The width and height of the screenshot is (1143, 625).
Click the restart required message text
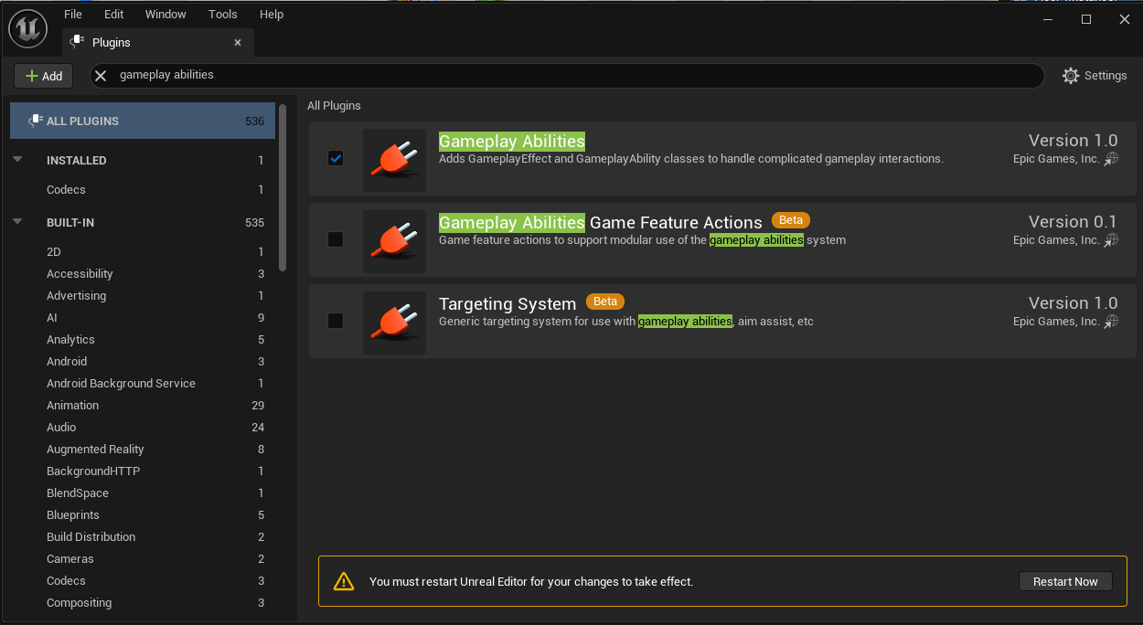click(531, 582)
